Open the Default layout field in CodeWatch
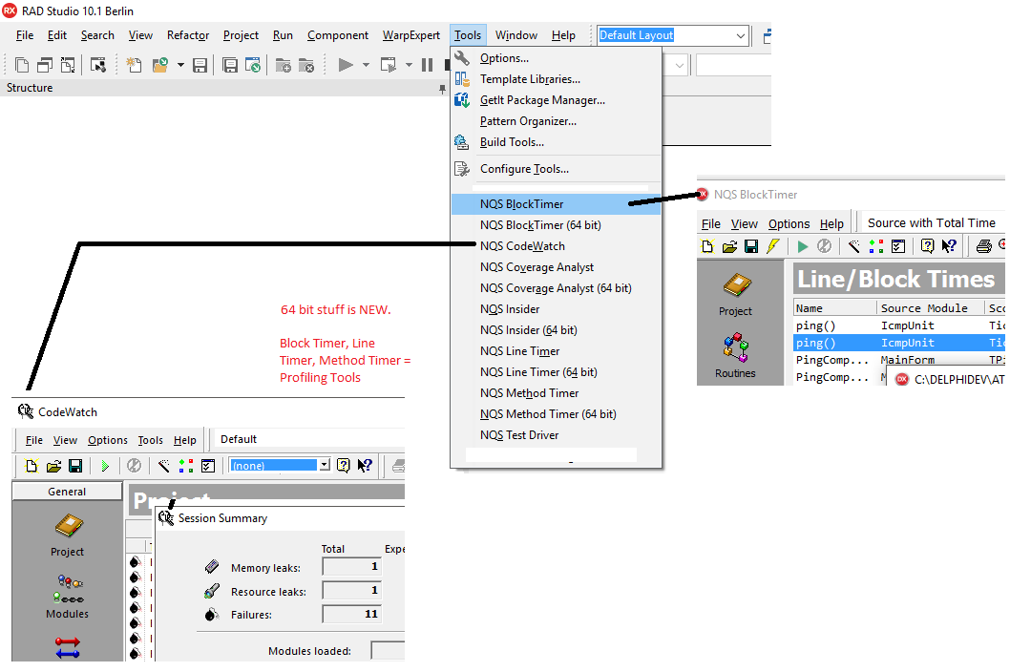This screenshot has height=672, width=1031. click(310, 439)
